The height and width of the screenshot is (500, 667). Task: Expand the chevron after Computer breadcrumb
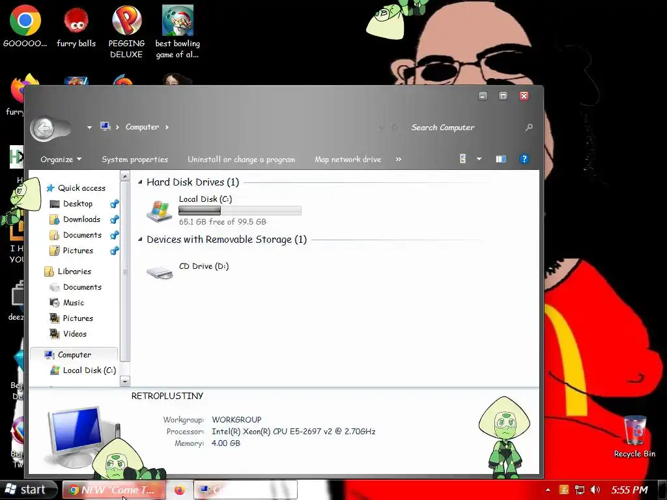(x=167, y=127)
